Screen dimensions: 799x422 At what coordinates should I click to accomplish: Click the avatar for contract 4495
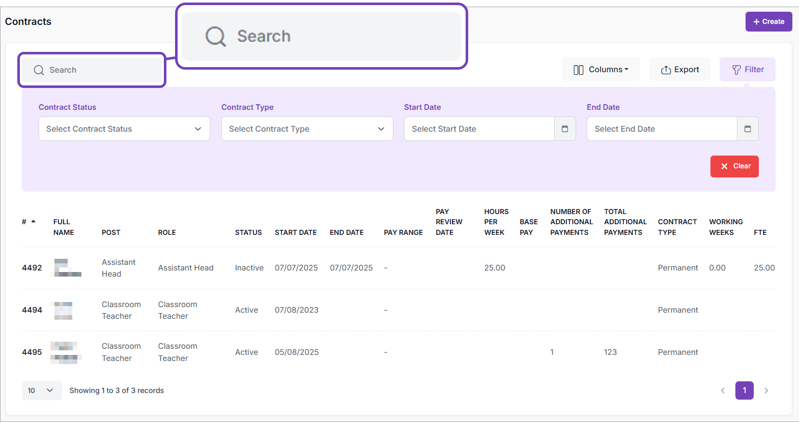(65, 352)
